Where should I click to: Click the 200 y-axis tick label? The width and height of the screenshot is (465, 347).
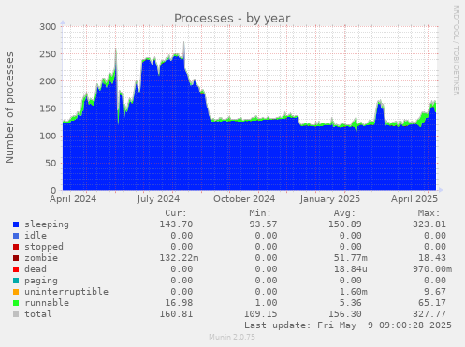pyautogui.click(x=48, y=81)
